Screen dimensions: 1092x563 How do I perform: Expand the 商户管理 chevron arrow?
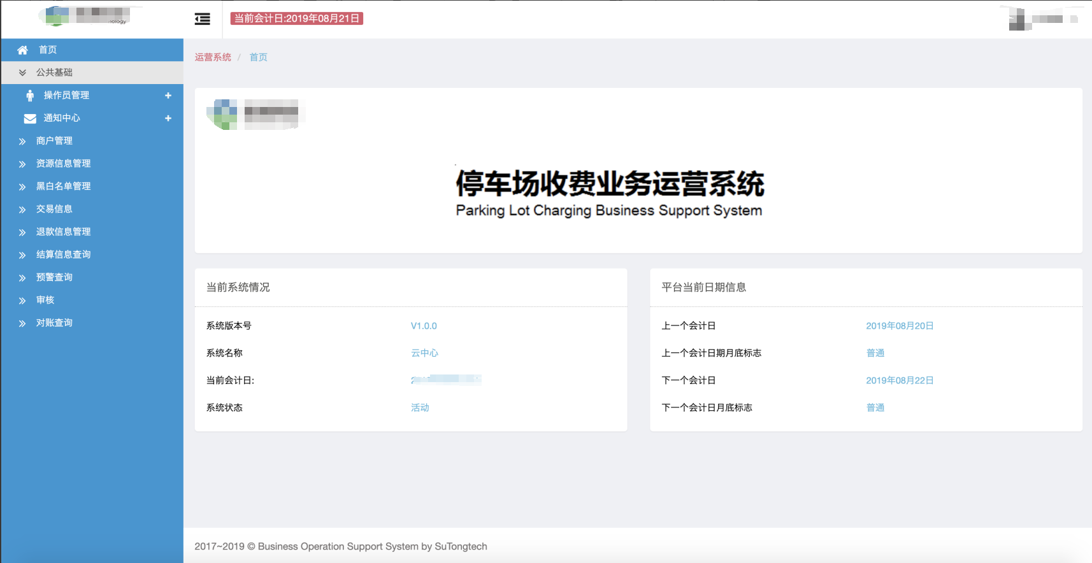(22, 141)
